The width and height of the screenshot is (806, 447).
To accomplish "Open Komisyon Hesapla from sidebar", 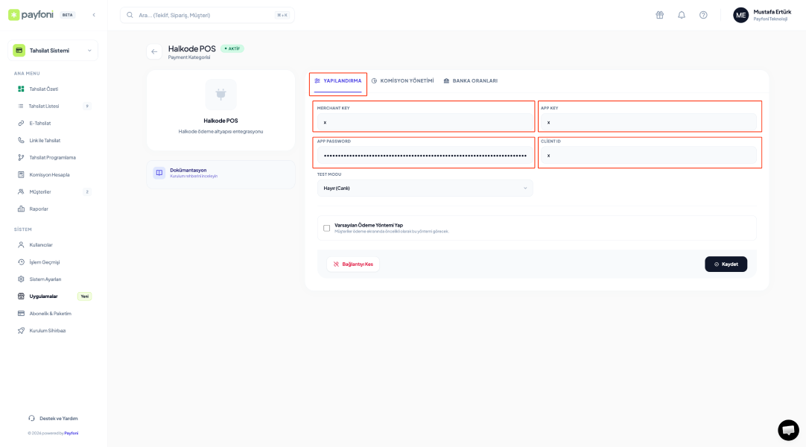I will pos(49,174).
